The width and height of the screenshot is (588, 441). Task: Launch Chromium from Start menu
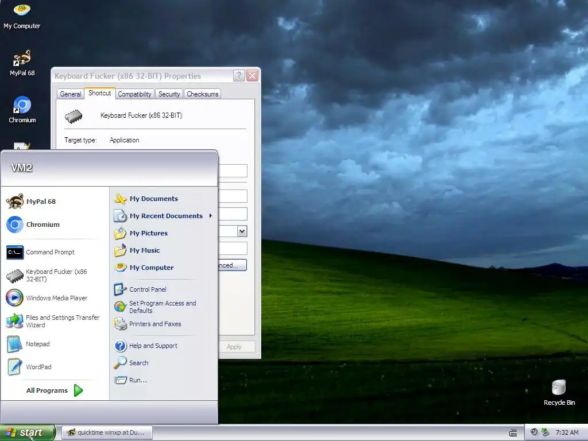pyautogui.click(x=55, y=225)
